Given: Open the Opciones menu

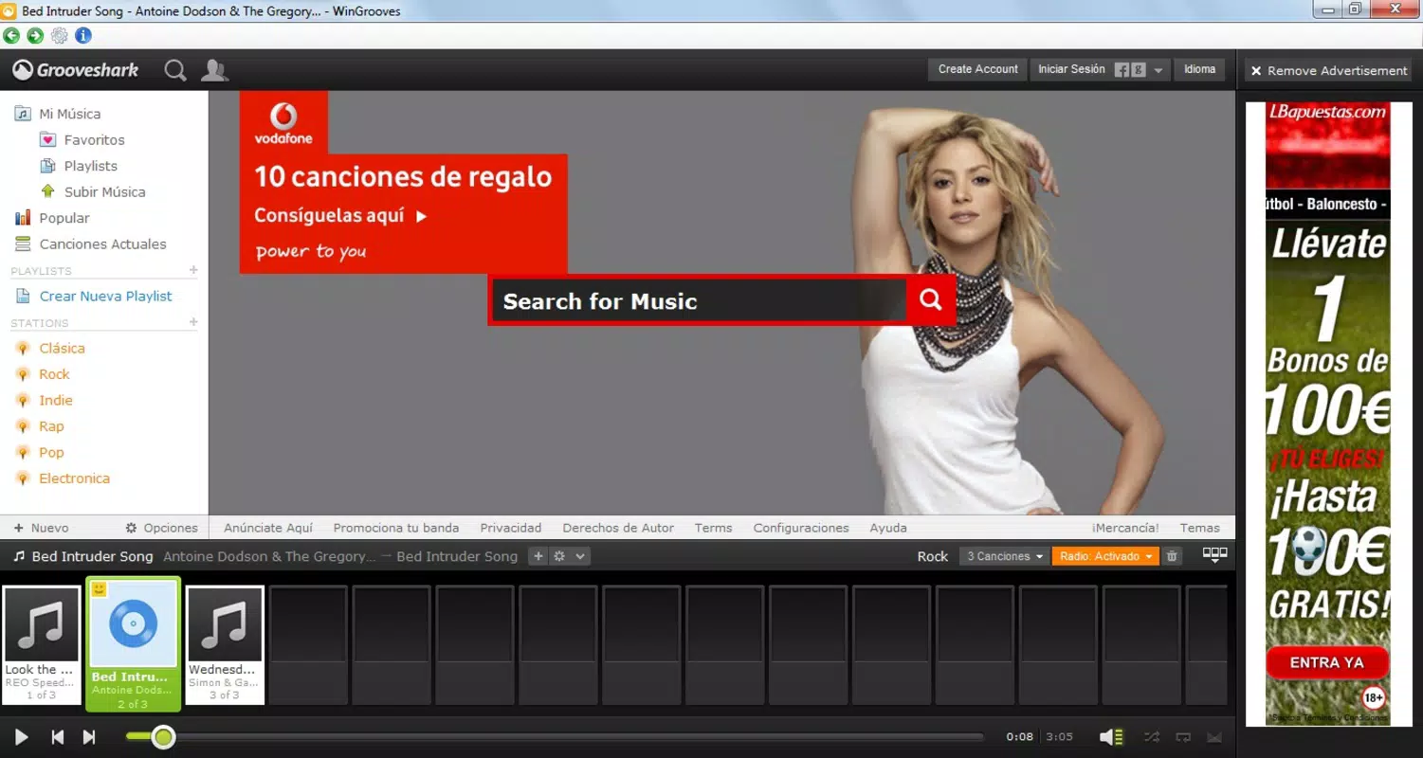Looking at the screenshot, I should tap(161, 528).
